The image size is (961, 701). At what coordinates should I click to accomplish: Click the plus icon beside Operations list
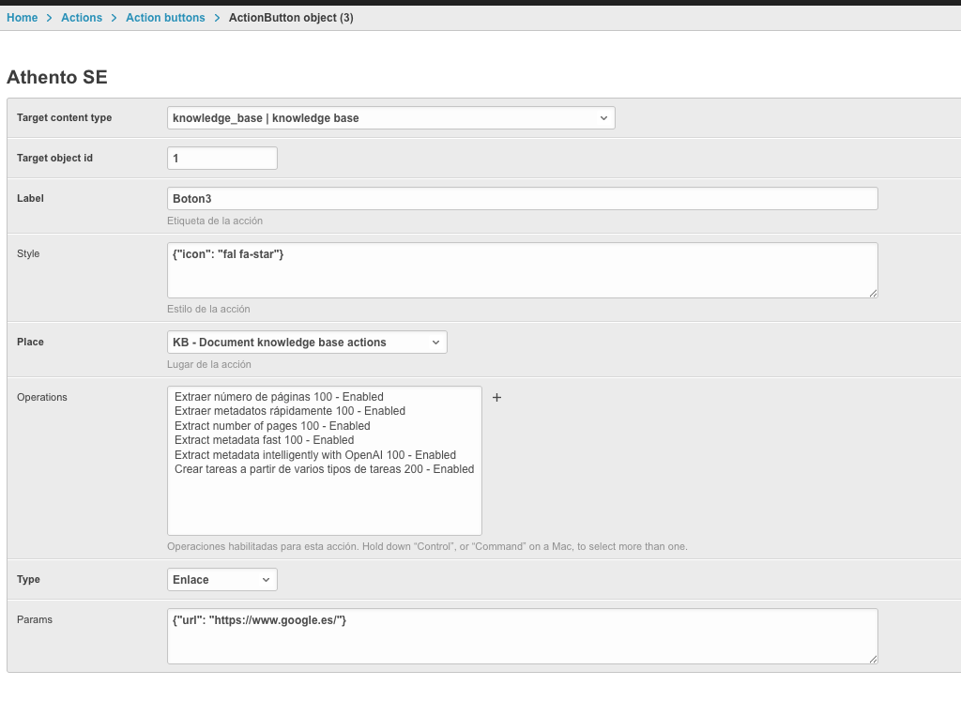pos(497,398)
